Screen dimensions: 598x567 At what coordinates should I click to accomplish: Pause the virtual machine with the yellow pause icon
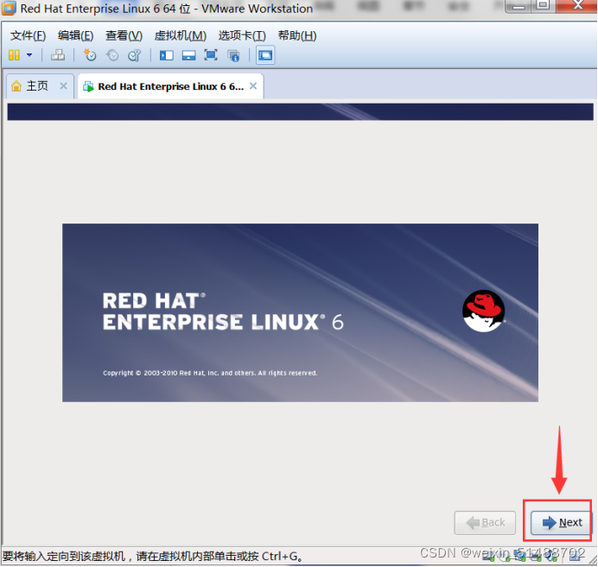coord(14,55)
